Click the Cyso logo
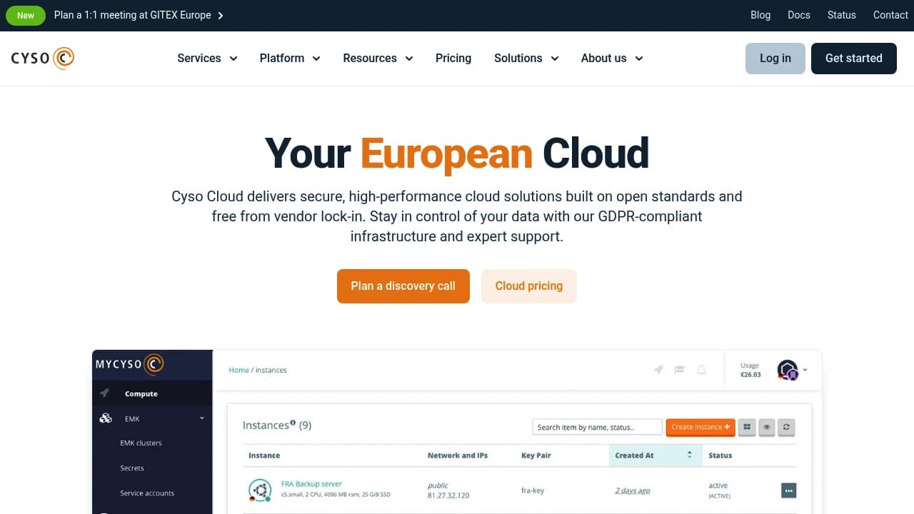The width and height of the screenshot is (914, 514). (43, 58)
